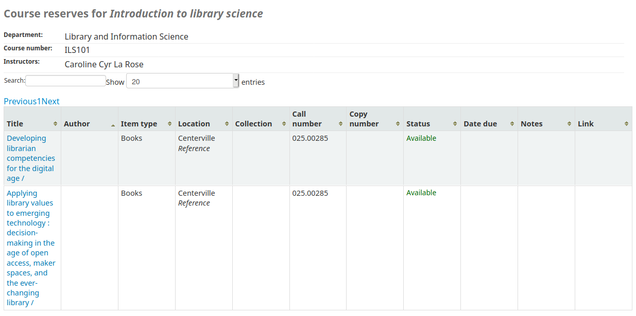636x316 pixels.
Task: Click the Location column sort icon
Action: [x=227, y=124]
